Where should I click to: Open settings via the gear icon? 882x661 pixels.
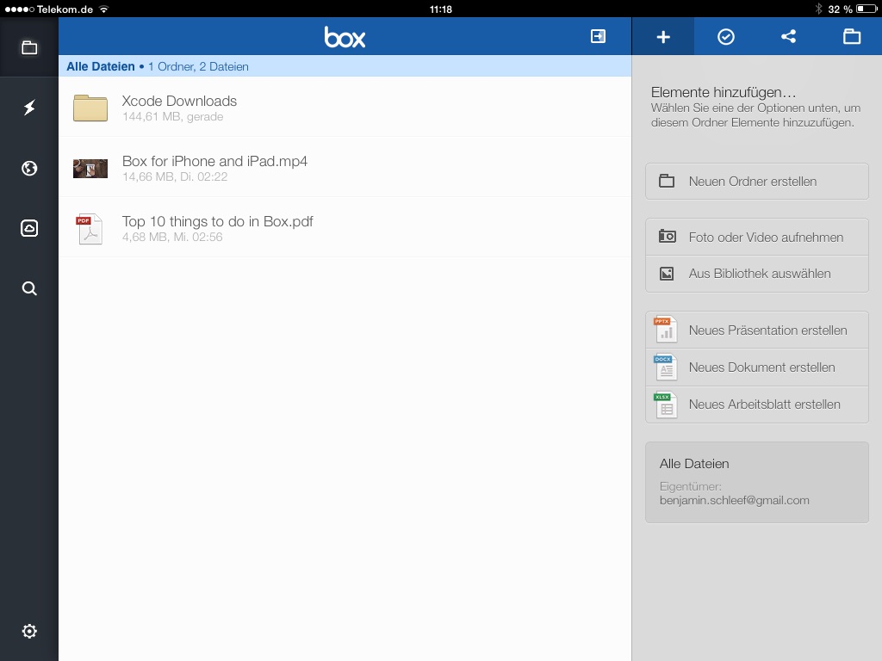click(x=29, y=631)
